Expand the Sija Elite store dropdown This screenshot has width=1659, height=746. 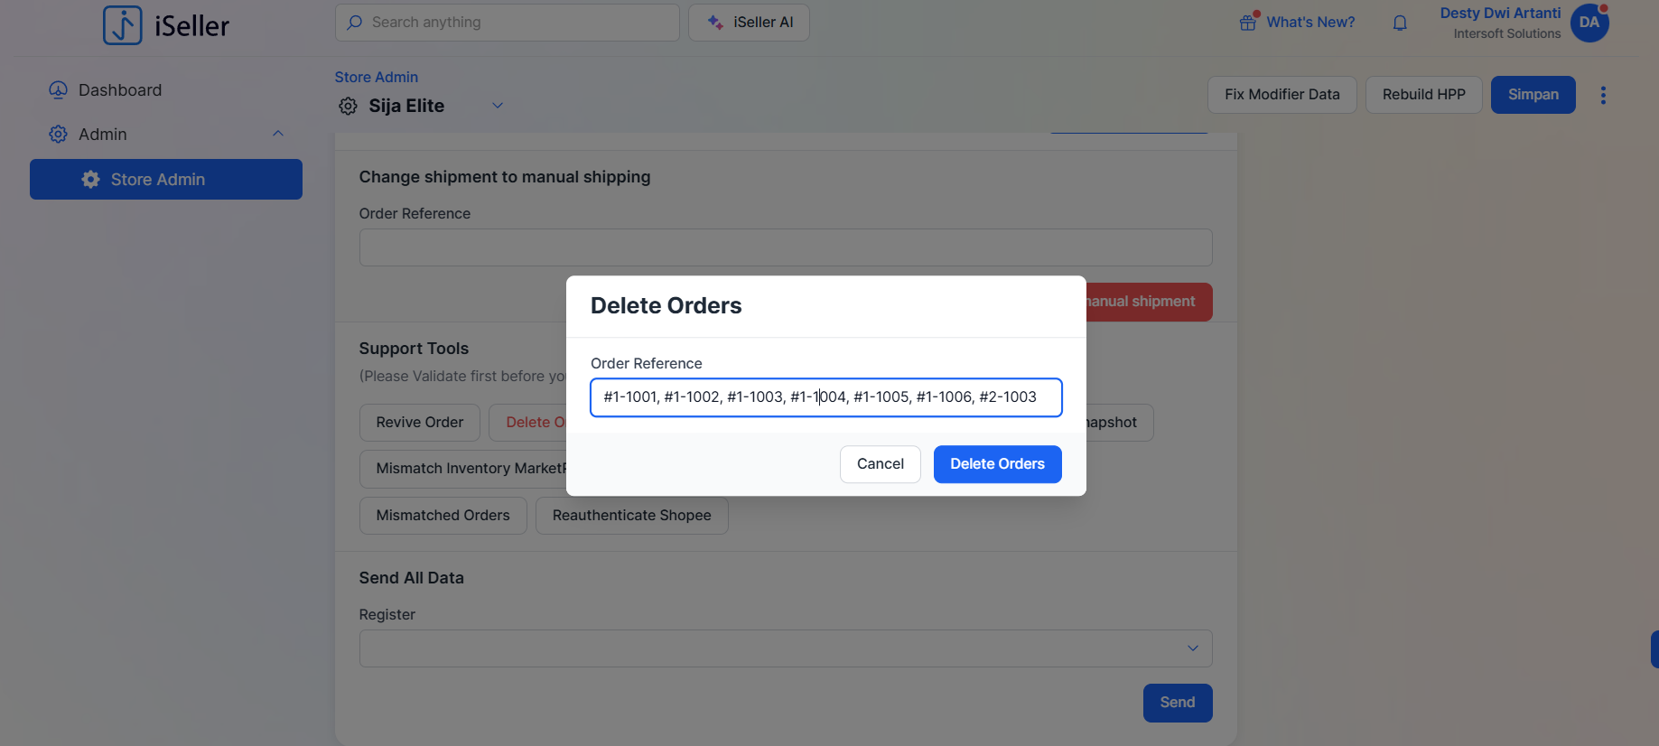[x=498, y=106]
